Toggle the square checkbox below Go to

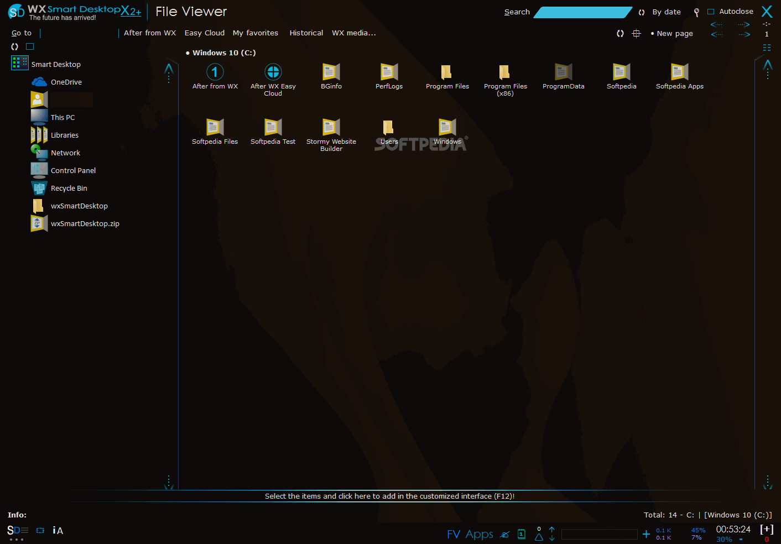[30, 47]
